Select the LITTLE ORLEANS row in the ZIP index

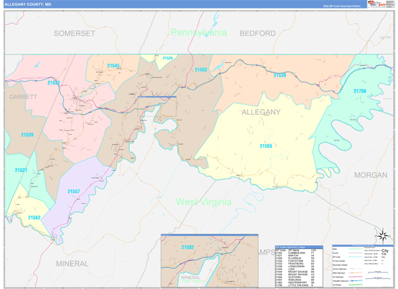295,285
